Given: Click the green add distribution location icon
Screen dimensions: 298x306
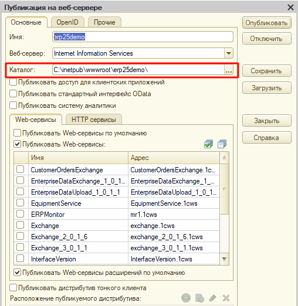Looking at the screenshot, I should coord(186,298).
